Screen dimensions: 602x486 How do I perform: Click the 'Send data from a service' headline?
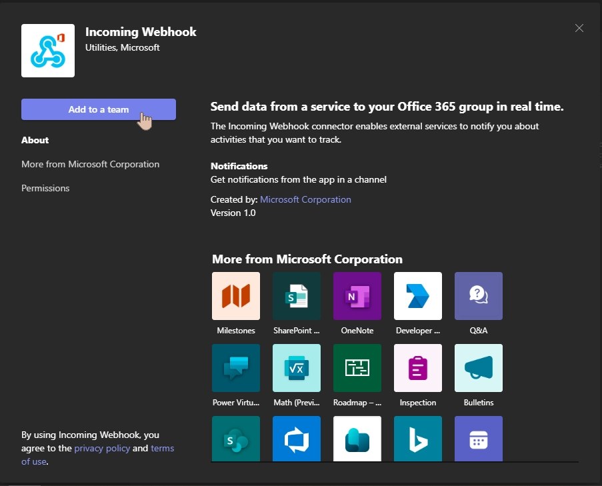[x=387, y=107]
